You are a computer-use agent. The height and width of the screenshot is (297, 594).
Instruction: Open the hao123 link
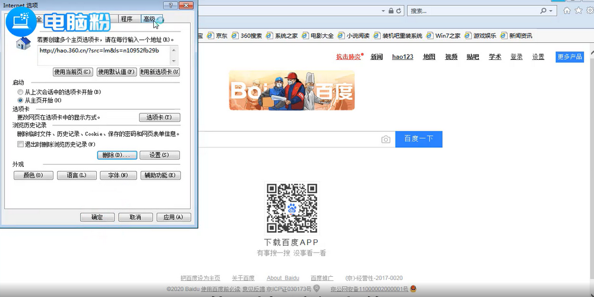pyautogui.click(x=403, y=57)
